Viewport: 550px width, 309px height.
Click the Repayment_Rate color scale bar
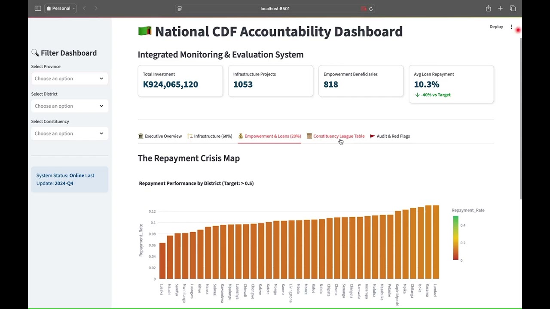(455, 238)
